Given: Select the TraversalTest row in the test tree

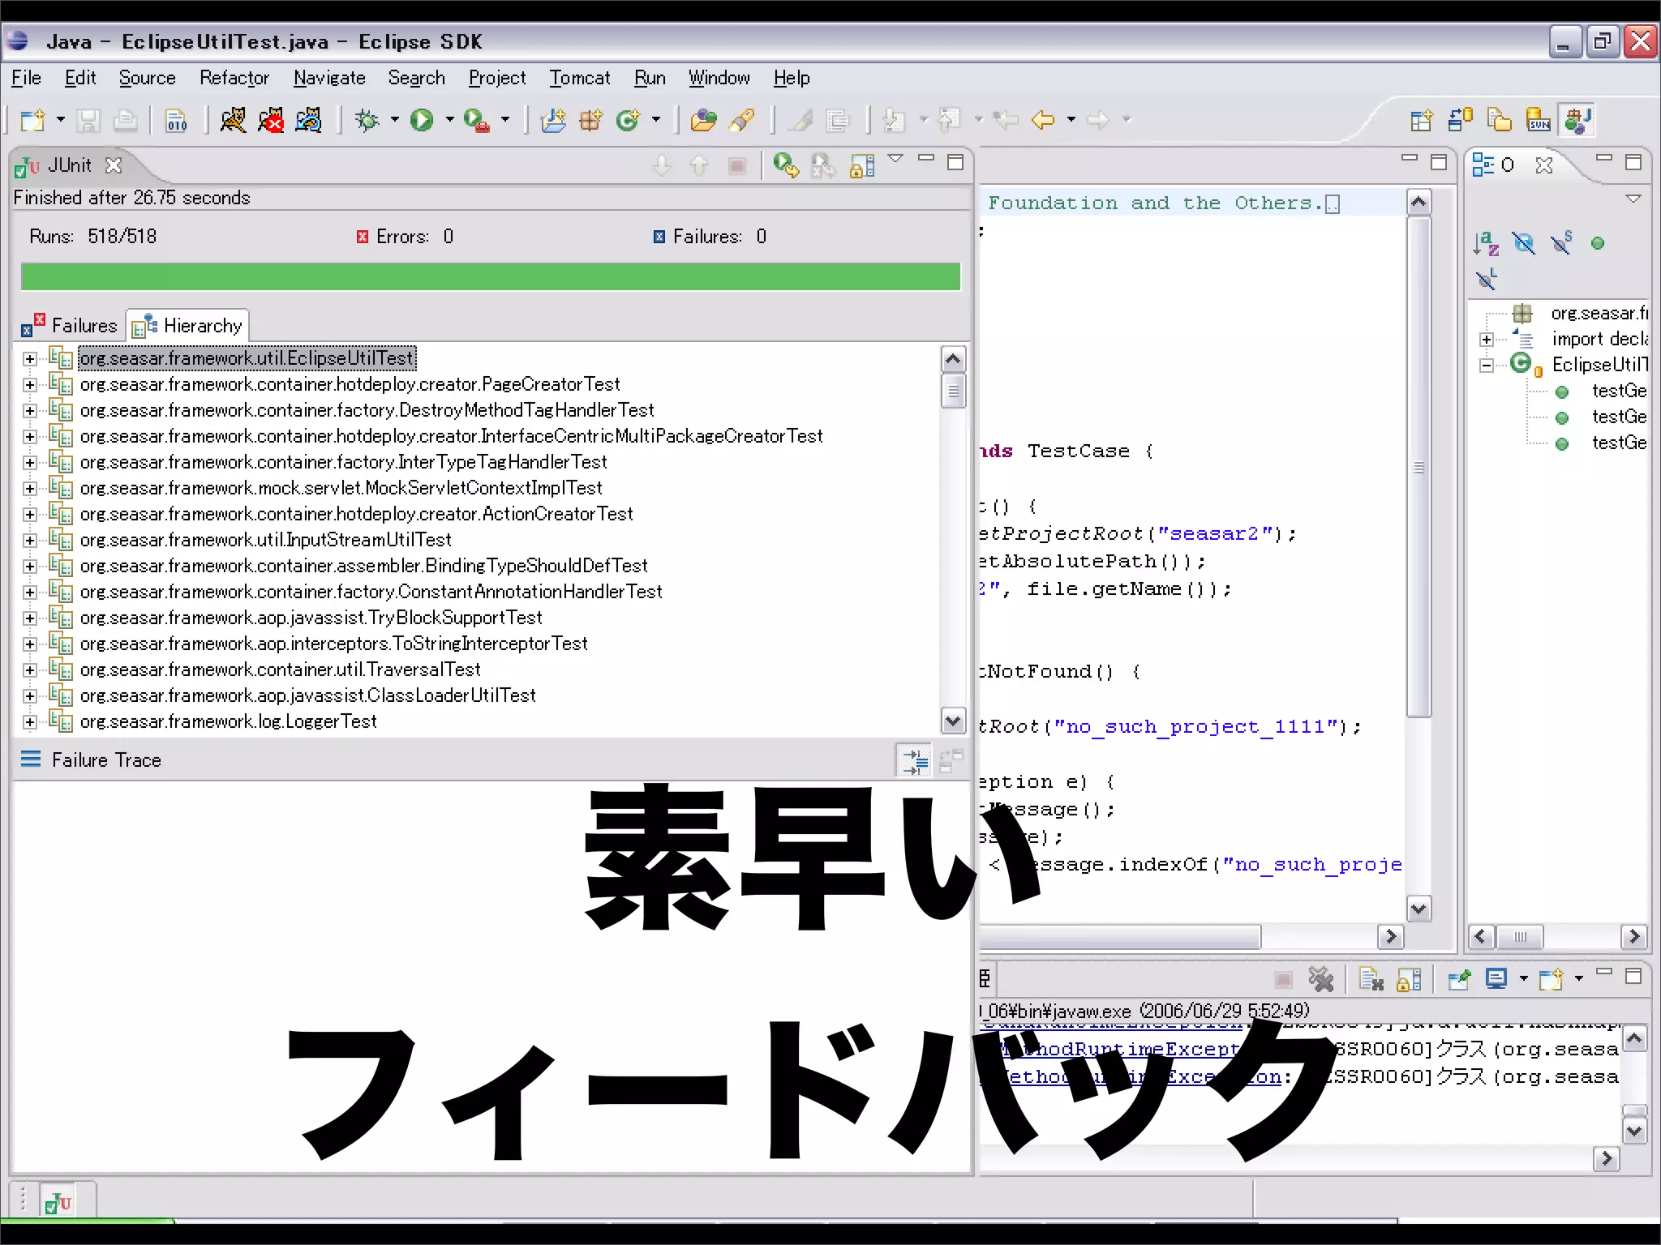Looking at the screenshot, I should click(x=280, y=670).
